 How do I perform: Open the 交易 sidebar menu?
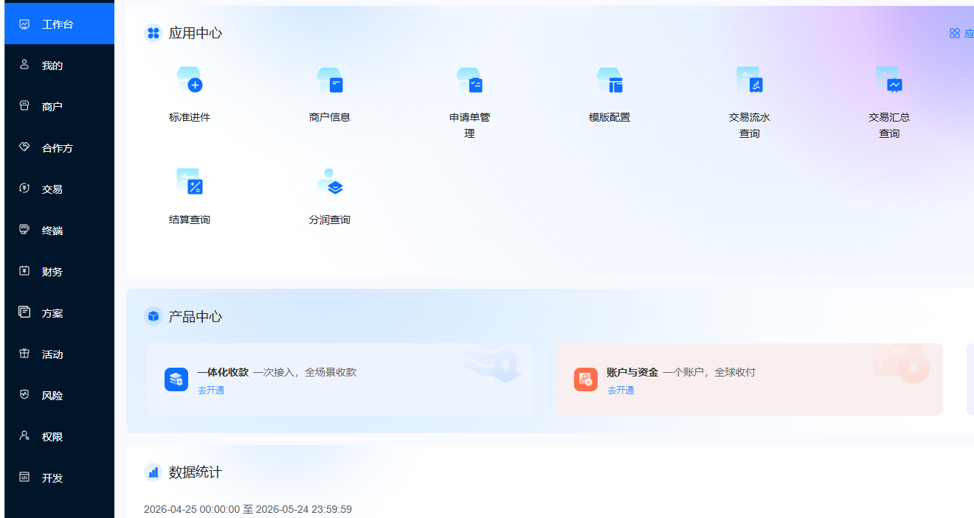[x=59, y=189]
